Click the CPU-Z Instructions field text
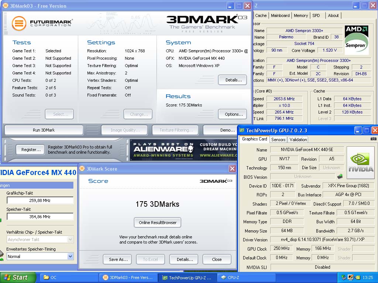The image size is (378, 283). coord(319,80)
